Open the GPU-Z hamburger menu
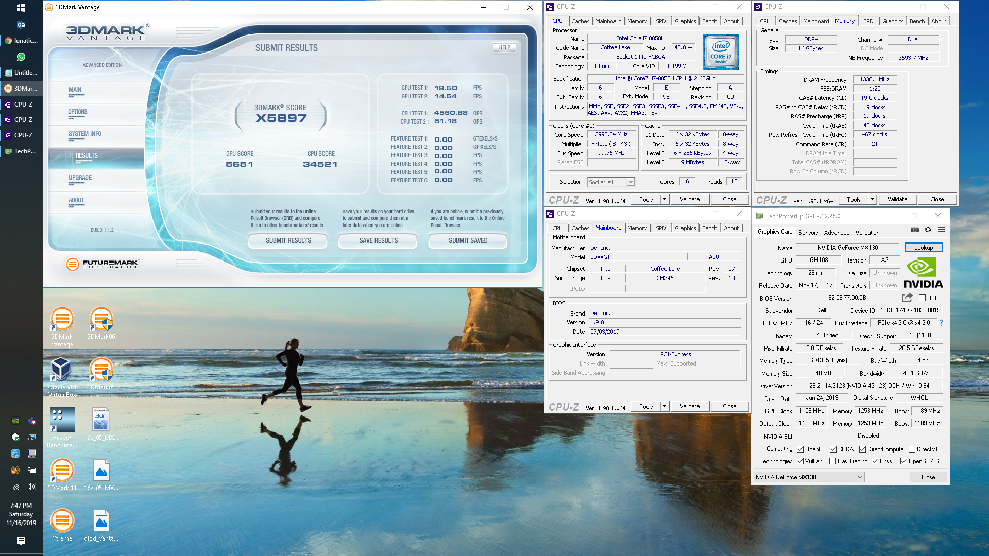Screen dimensions: 989x556 click(x=941, y=230)
